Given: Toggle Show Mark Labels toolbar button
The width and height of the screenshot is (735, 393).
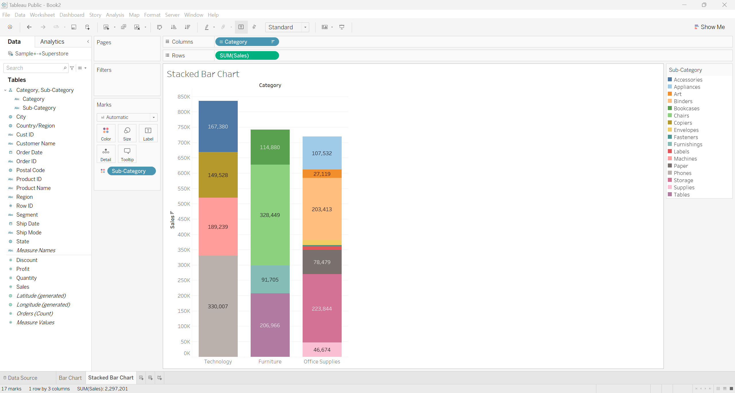Looking at the screenshot, I should 241,27.
